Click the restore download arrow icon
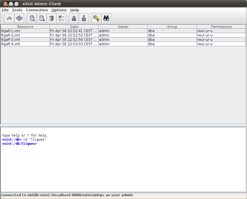This screenshot has width=247, height=199. [84, 18]
